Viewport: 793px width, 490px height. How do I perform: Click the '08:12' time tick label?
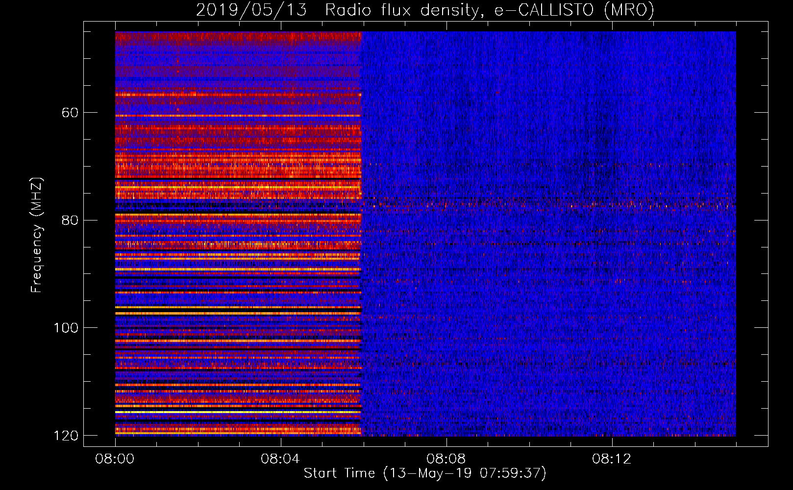tap(612, 459)
